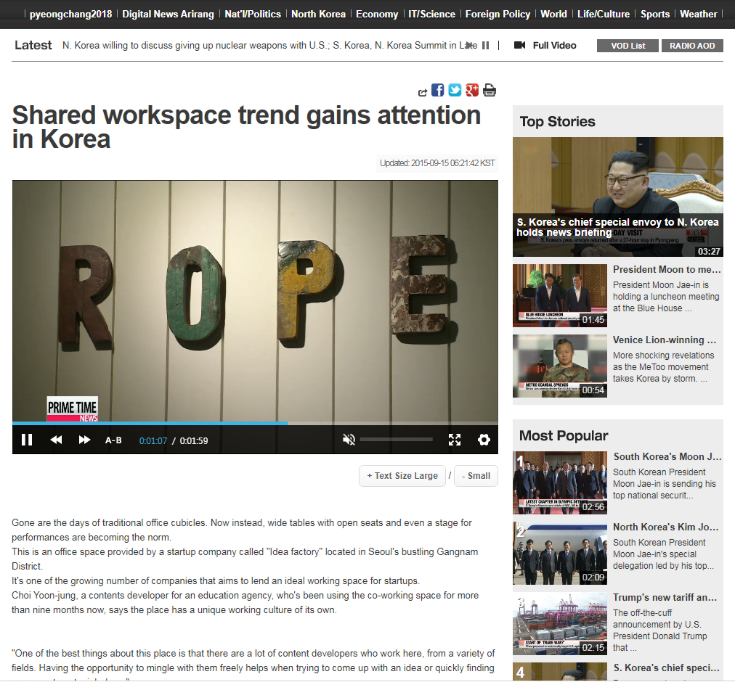735x682 pixels.
Task: Open Most Popular first story thumbnail
Action: 560,482
